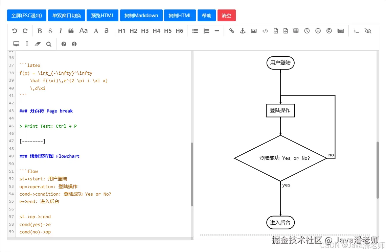Toggle italic formatting

(61, 31)
